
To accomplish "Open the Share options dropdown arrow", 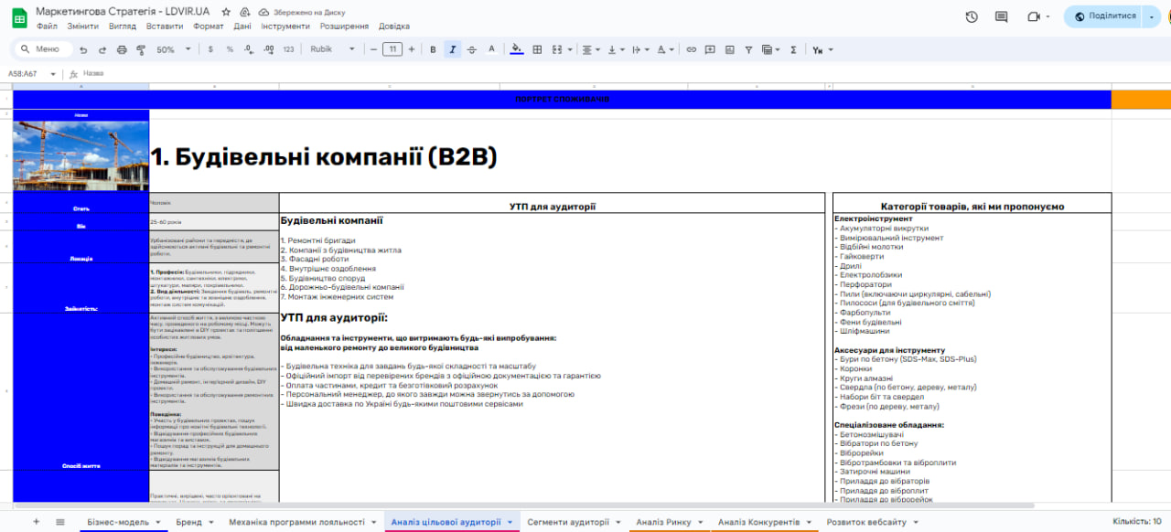I will click(x=1152, y=16).
